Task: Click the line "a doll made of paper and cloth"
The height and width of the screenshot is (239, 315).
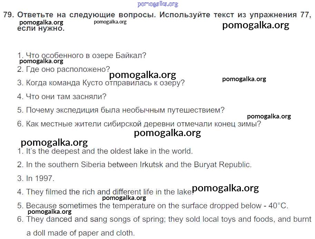Action: coord(81,233)
